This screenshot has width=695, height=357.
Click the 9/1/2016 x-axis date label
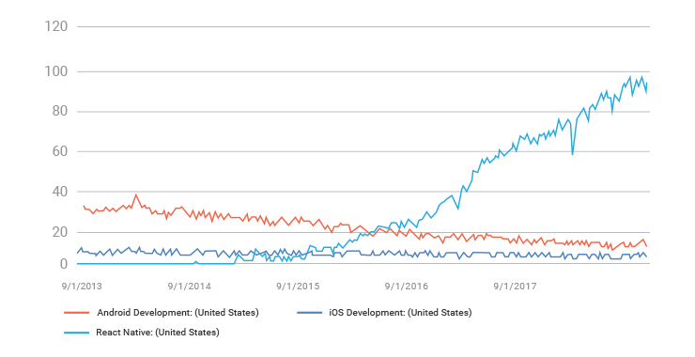[x=407, y=287]
